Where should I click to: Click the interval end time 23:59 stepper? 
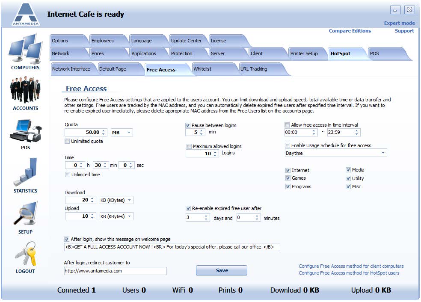[x=356, y=132]
